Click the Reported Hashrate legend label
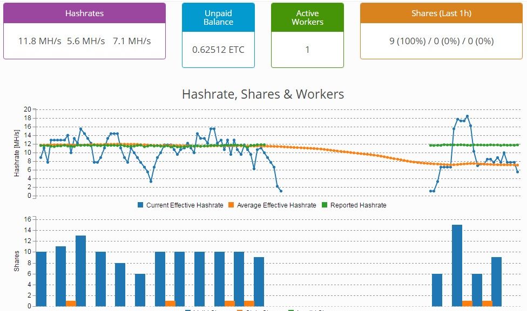The width and height of the screenshot is (527, 311). pos(359,205)
